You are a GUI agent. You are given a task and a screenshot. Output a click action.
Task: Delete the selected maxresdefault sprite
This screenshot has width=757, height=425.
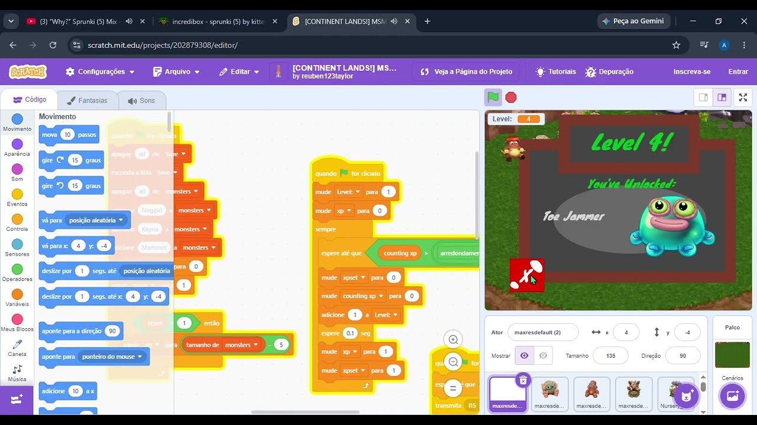pos(523,380)
